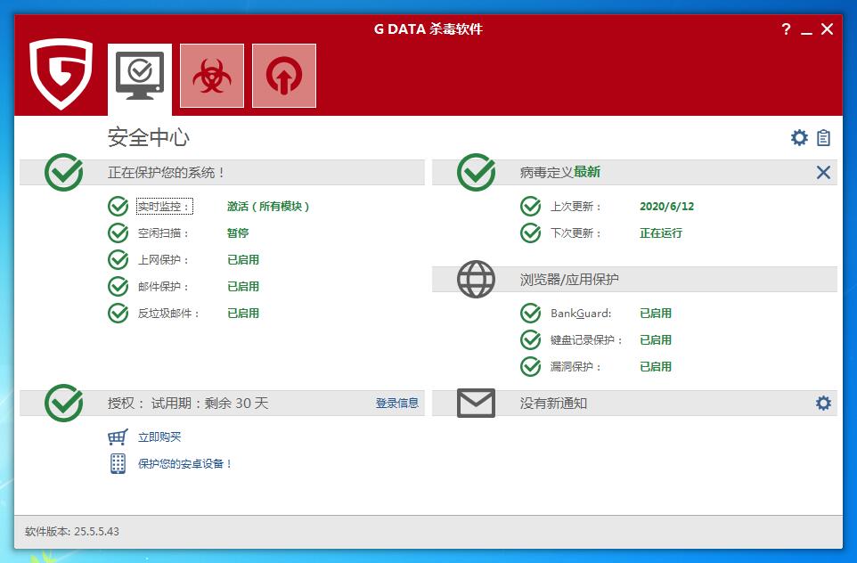Click checkmark icon next to 空闲扫描

point(118,233)
